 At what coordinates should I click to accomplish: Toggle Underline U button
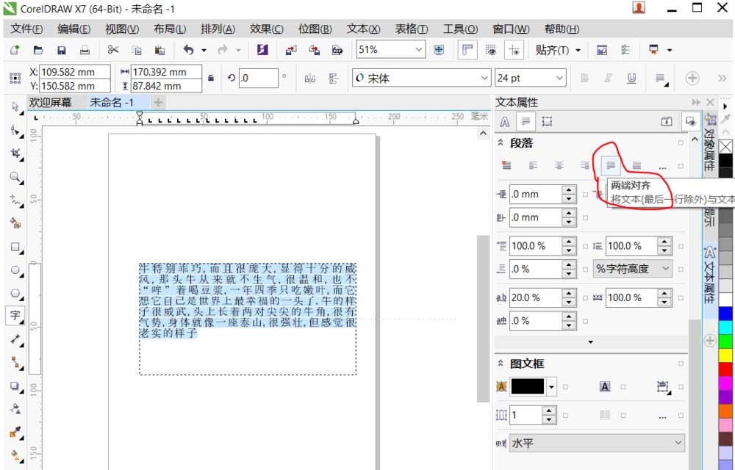point(631,78)
